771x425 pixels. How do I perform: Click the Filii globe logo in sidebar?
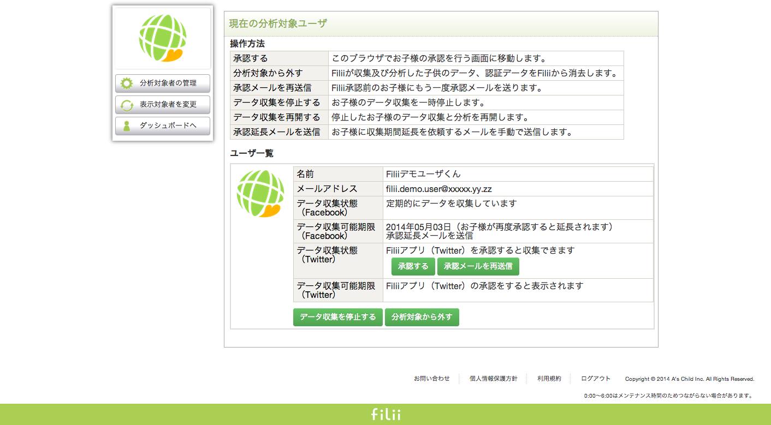(163, 38)
